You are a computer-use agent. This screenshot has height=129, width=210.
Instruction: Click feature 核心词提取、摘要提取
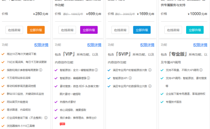[x=73, y=110]
